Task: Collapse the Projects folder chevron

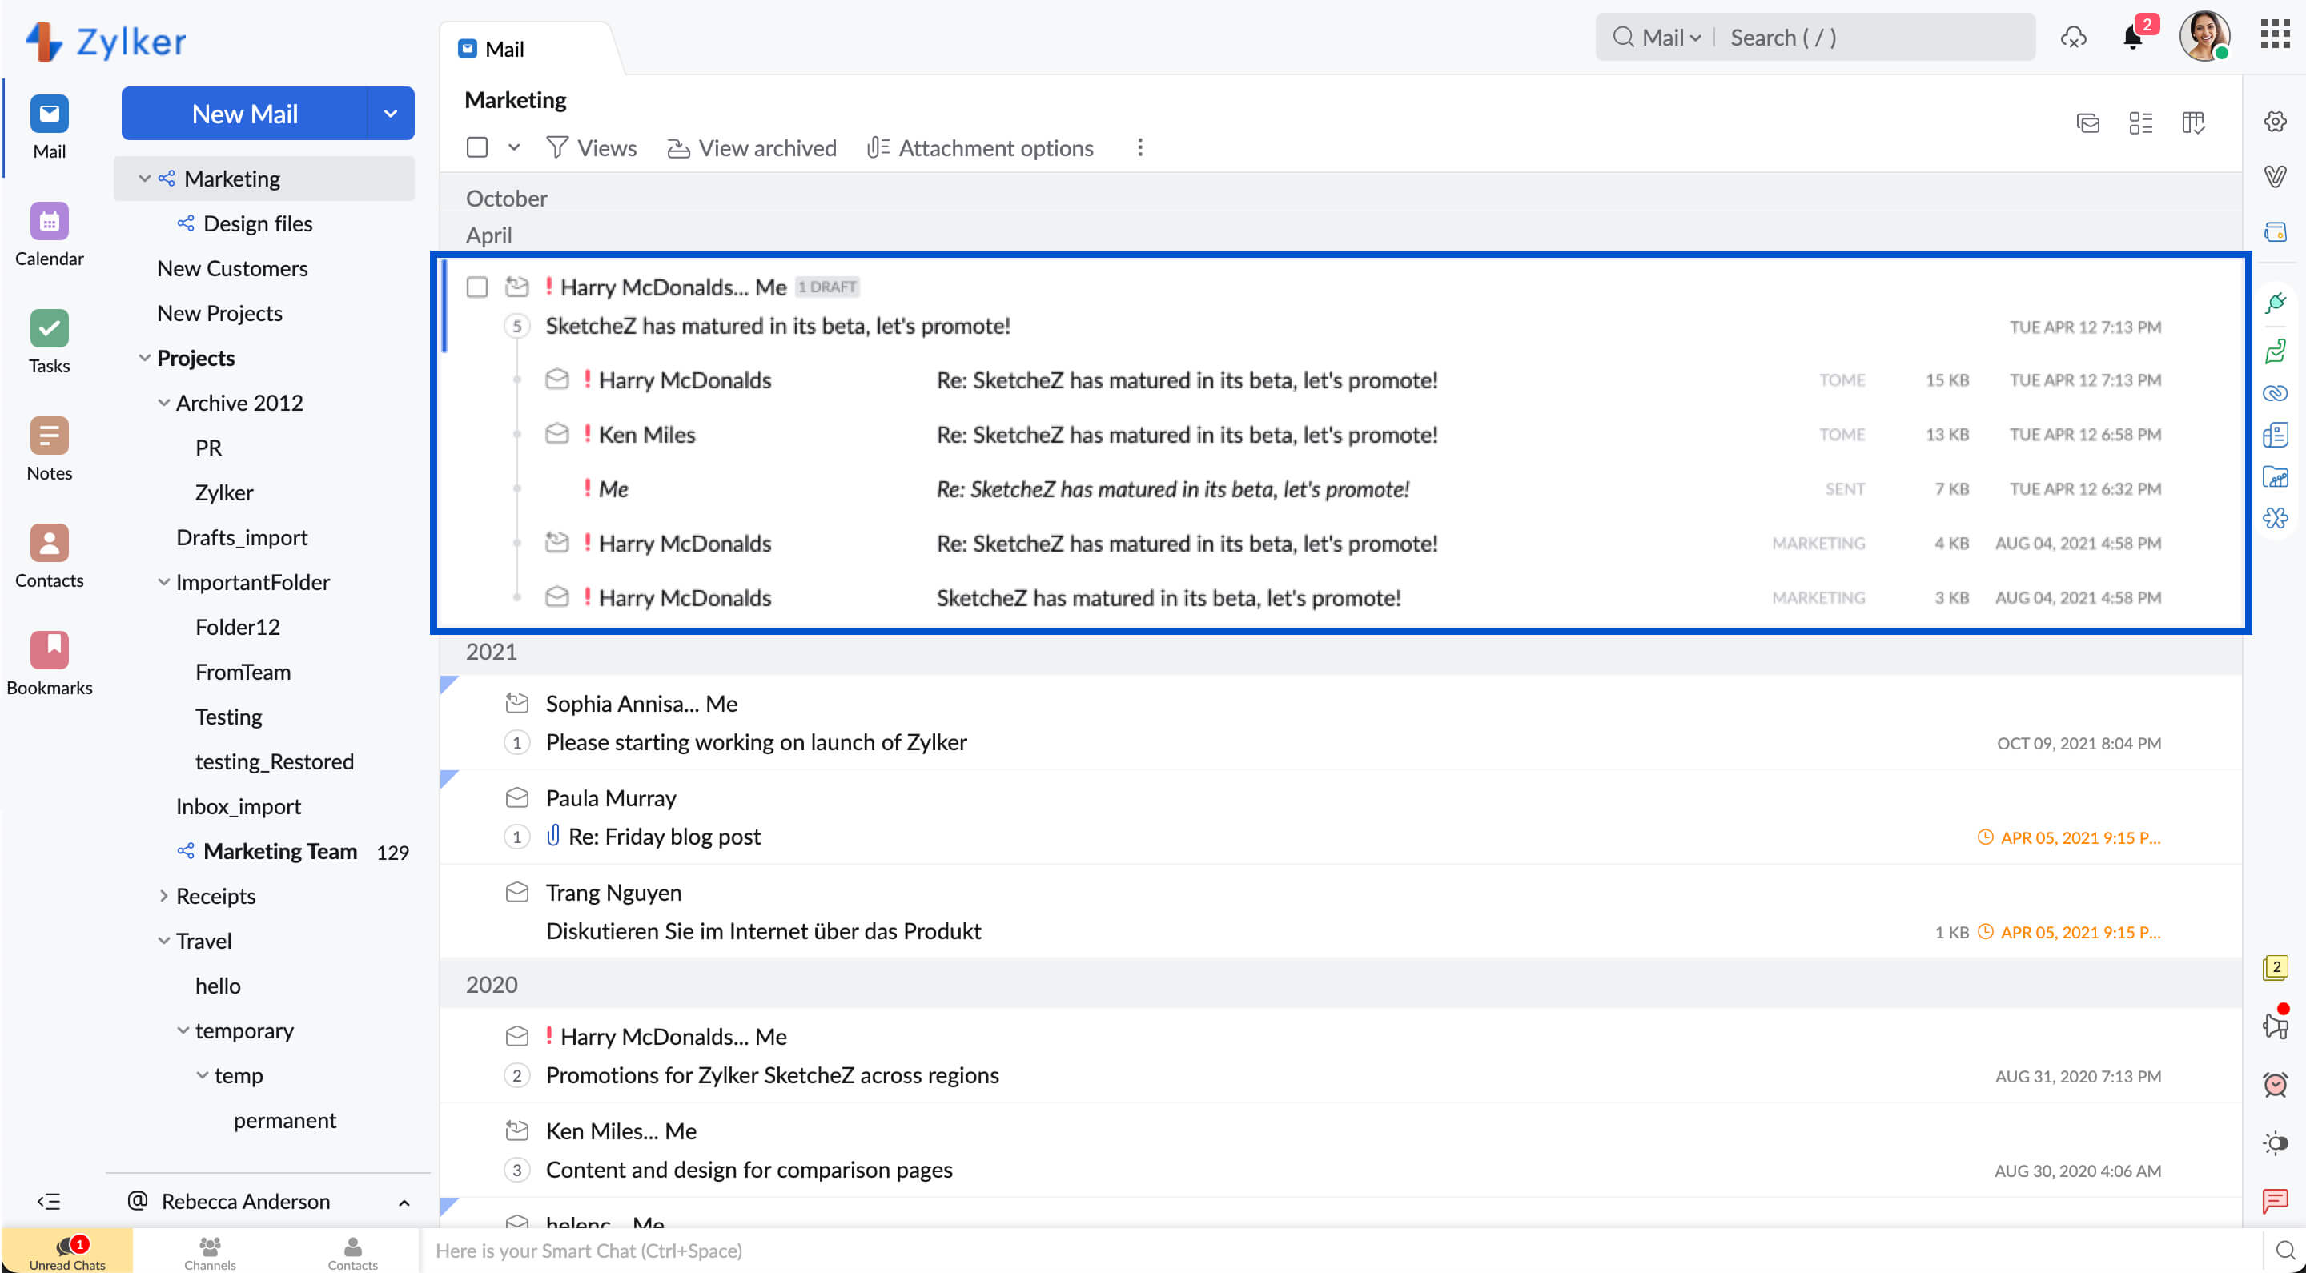Action: point(144,358)
